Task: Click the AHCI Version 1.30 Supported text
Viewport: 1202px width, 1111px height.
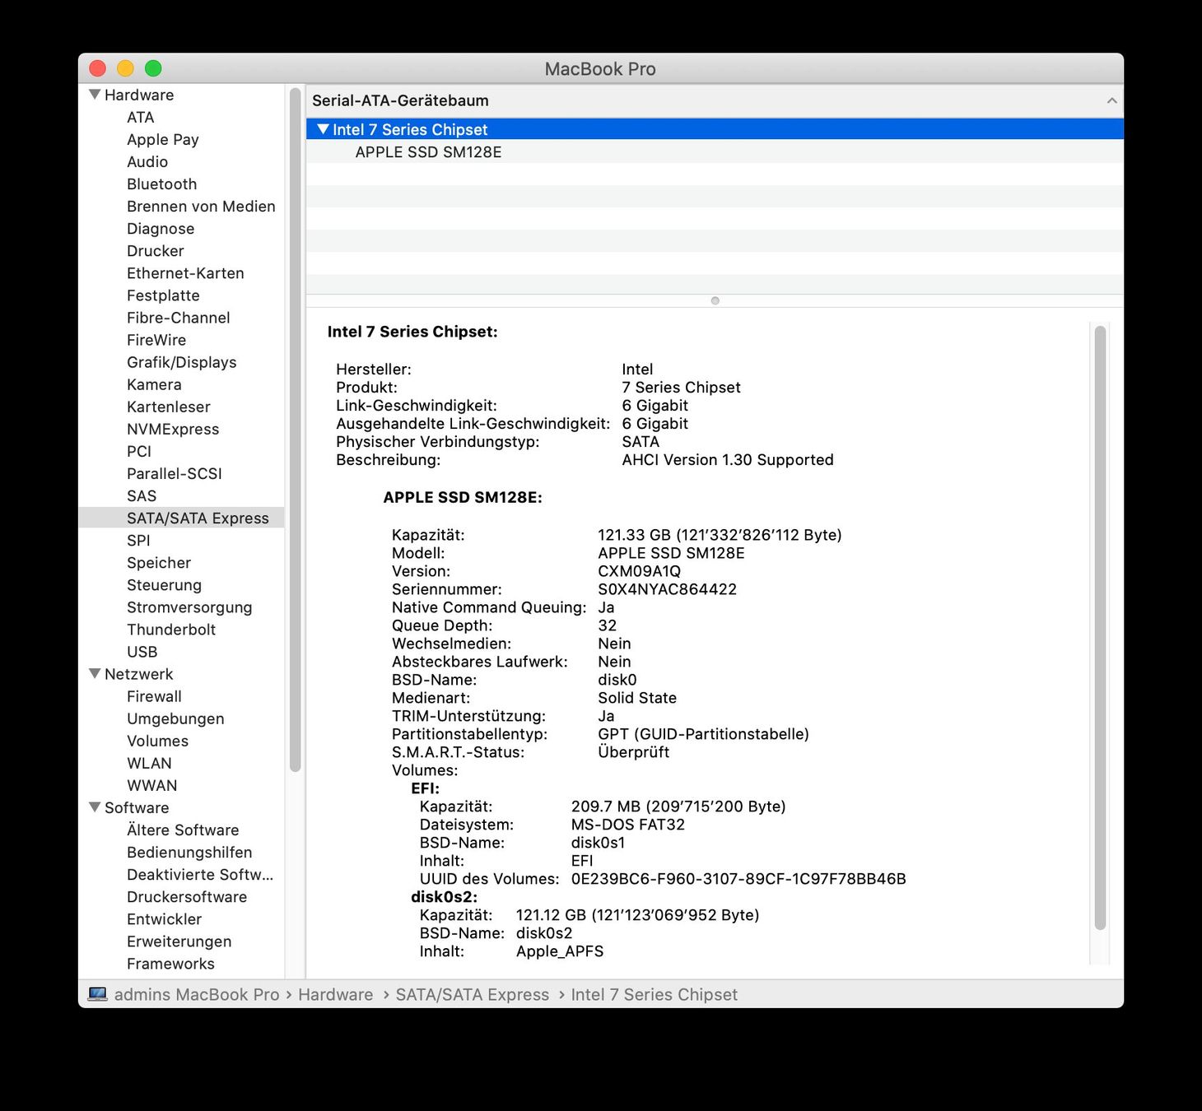Action: tap(728, 459)
